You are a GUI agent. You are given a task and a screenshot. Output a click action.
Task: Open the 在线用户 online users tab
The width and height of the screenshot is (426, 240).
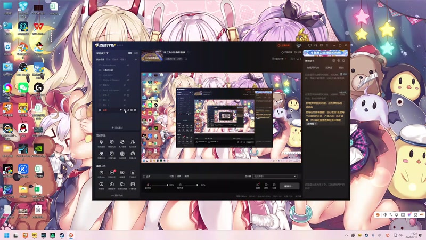pos(313,68)
